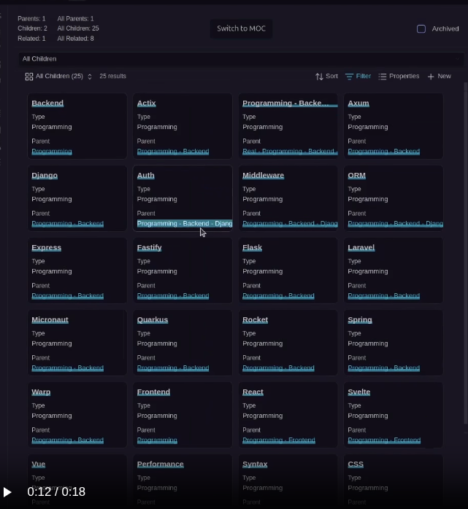
Task: Open the Frontend card title
Action: coord(153,392)
